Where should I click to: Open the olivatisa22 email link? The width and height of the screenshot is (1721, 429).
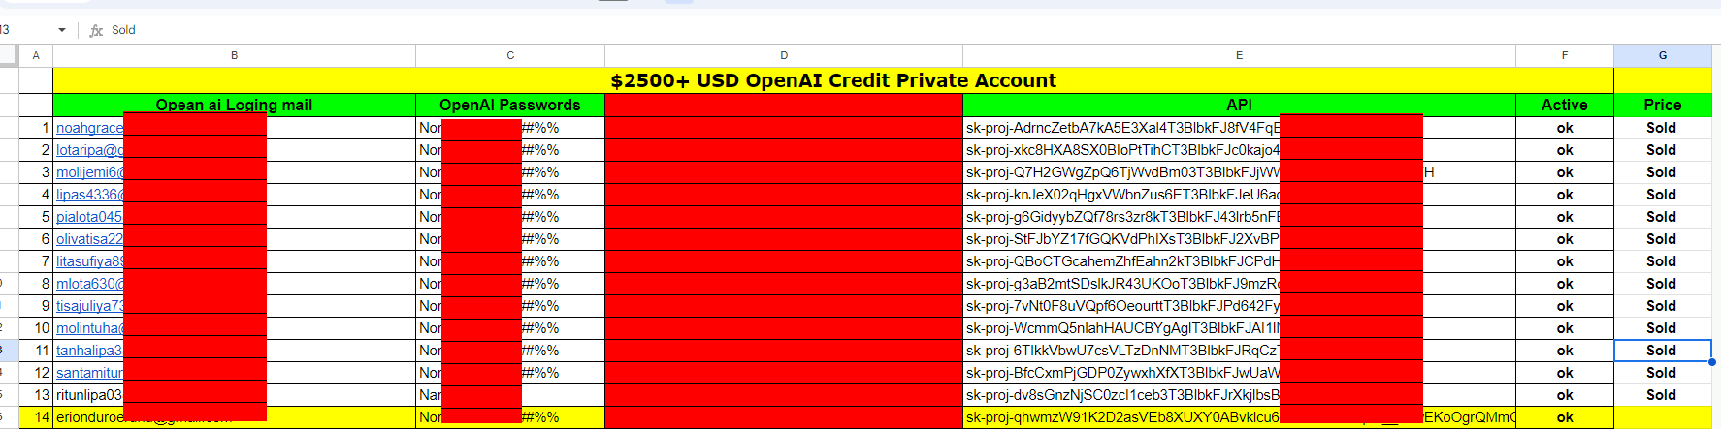click(x=89, y=239)
